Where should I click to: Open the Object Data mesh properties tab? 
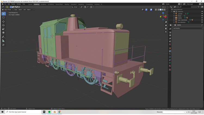coord(170,63)
